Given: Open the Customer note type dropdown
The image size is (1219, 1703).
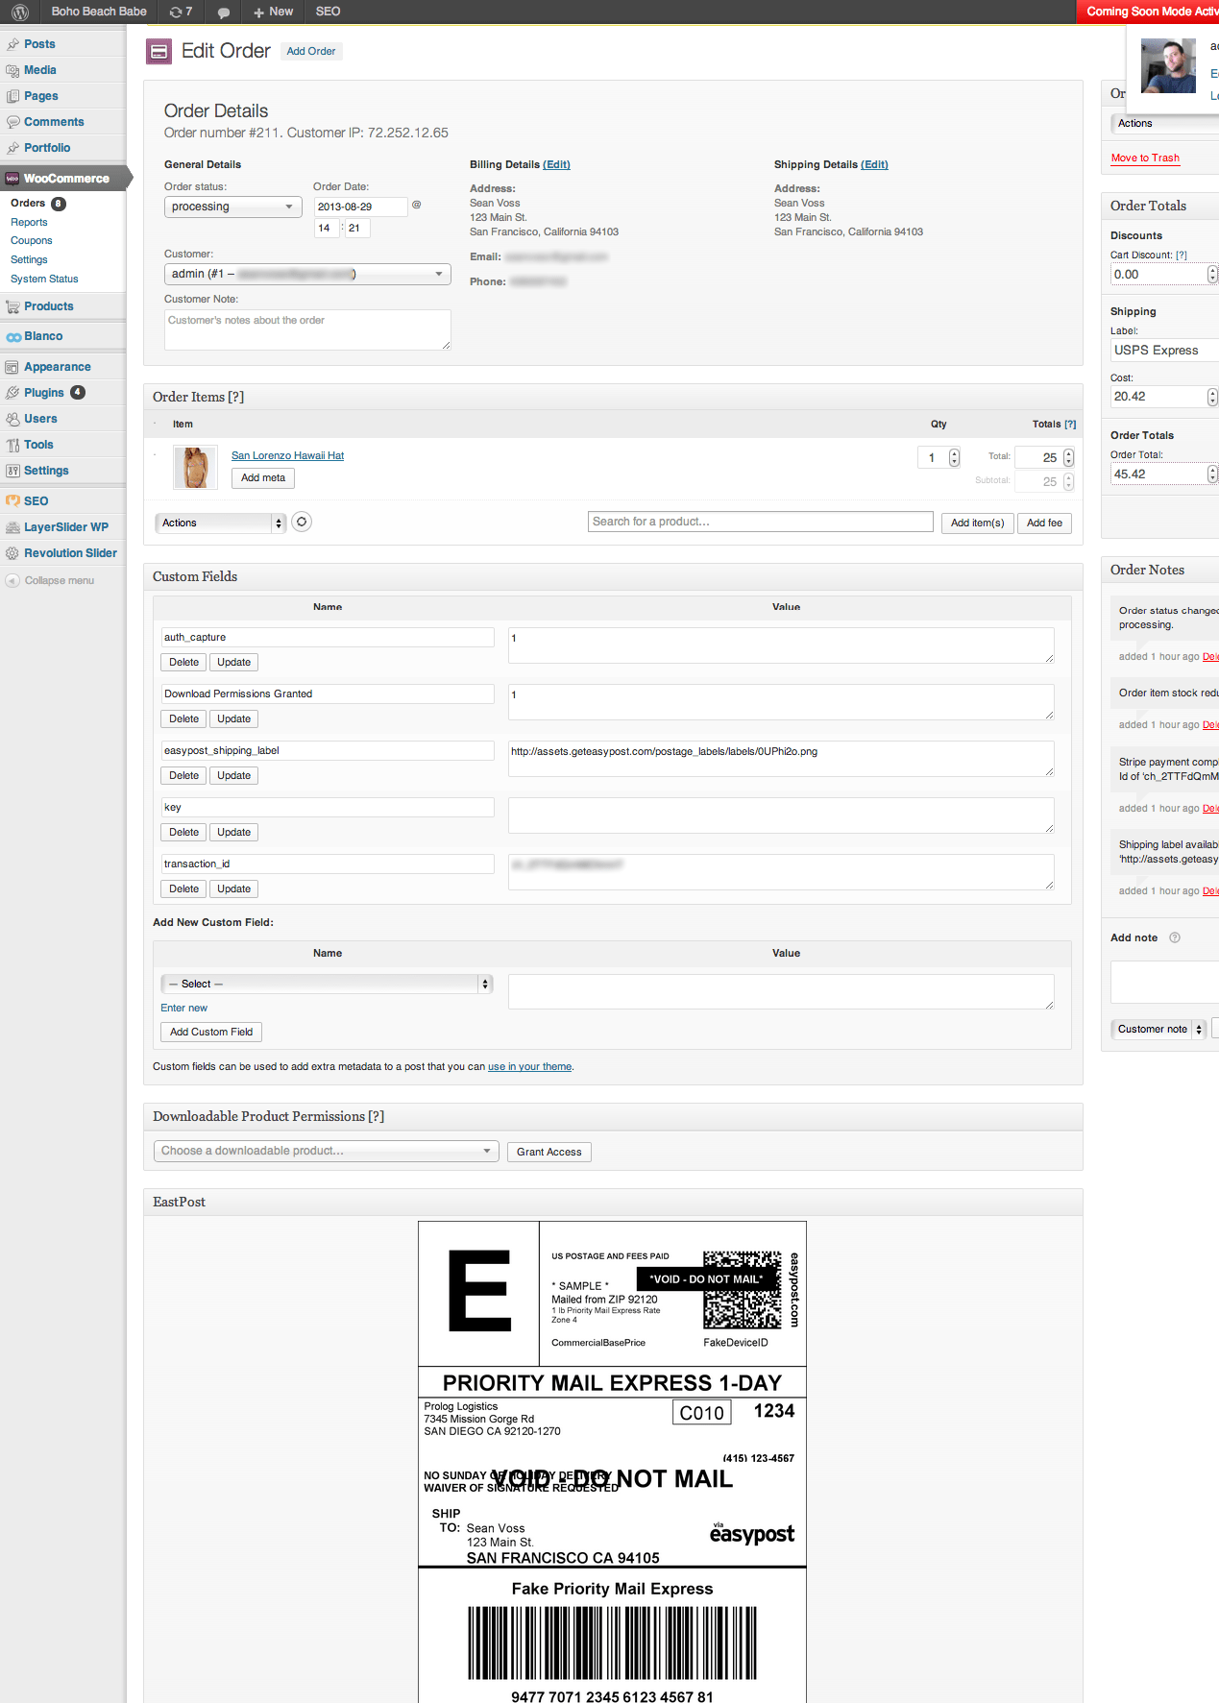Looking at the screenshot, I should point(1158,1029).
